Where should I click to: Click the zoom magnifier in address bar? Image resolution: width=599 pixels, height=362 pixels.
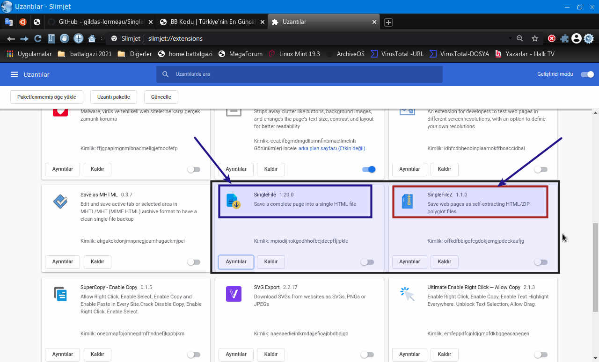click(x=520, y=38)
